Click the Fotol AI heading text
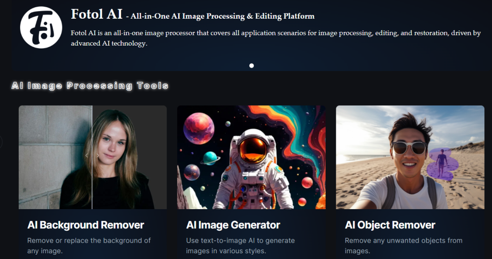Image resolution: width=492 pixels, height=259 pixels. coord(97,14)
